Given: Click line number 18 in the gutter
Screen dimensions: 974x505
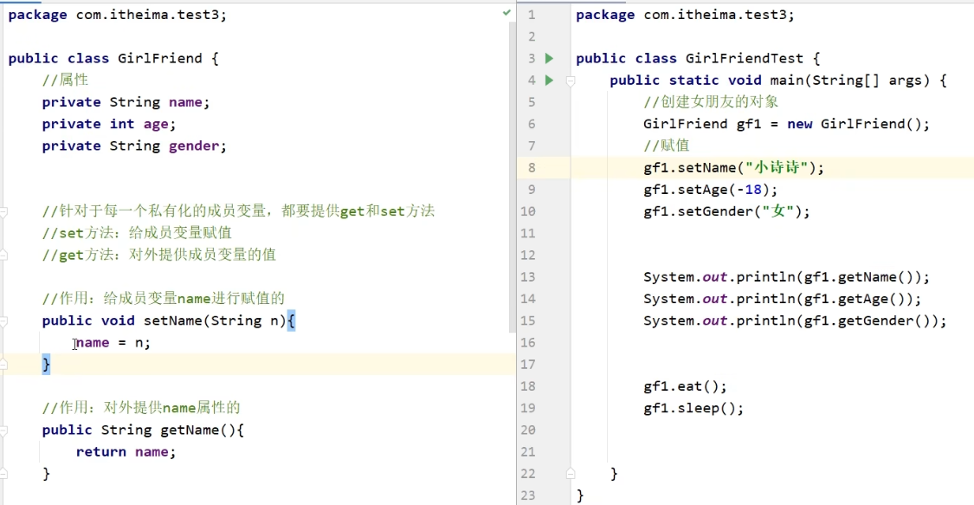Looking at the screenshot, I should tap(528, 386).
